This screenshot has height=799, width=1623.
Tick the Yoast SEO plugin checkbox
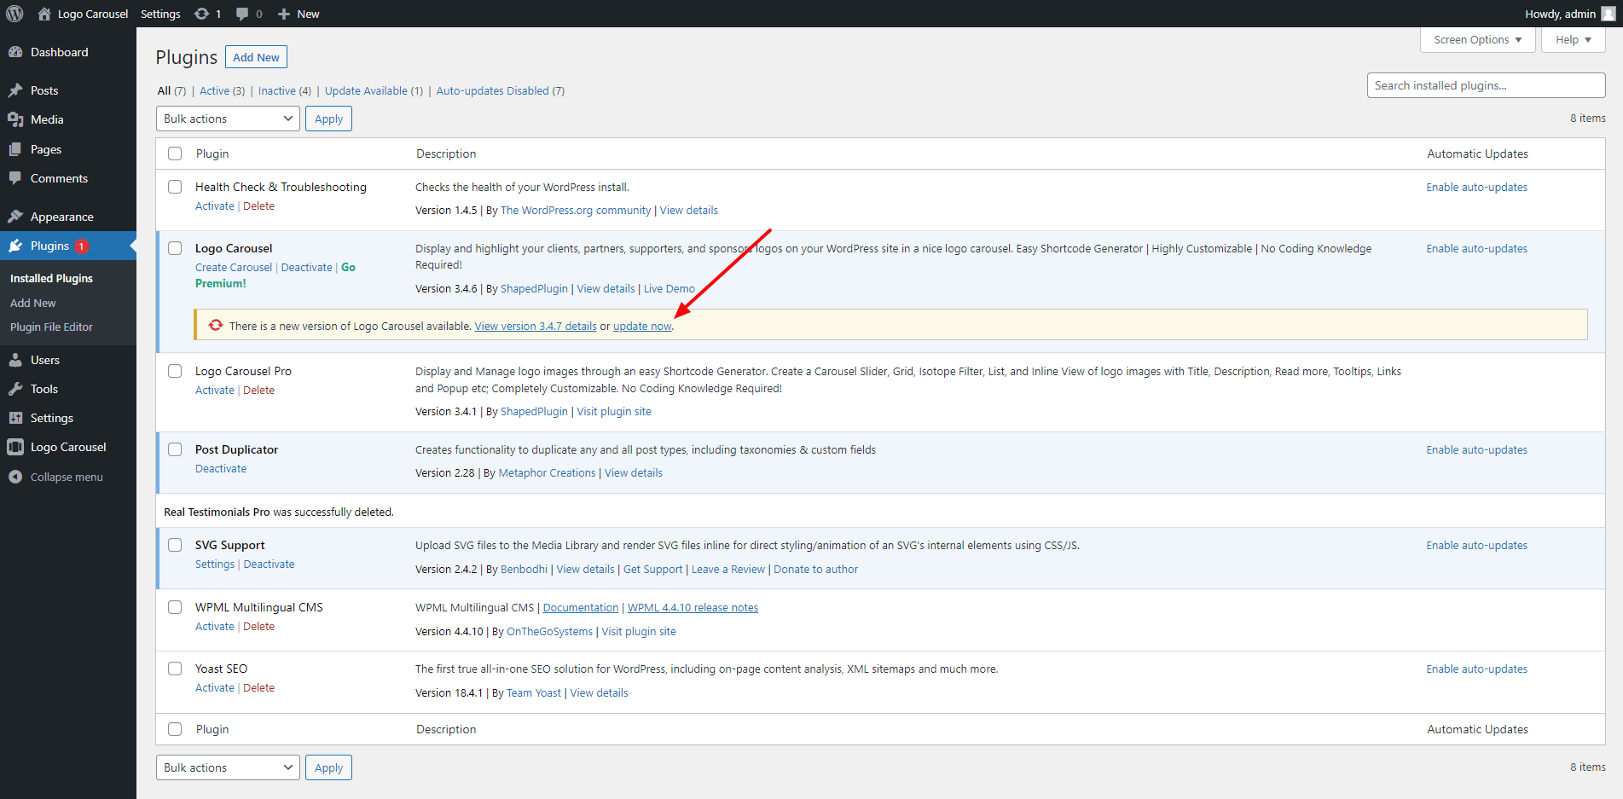click(175, 669)
